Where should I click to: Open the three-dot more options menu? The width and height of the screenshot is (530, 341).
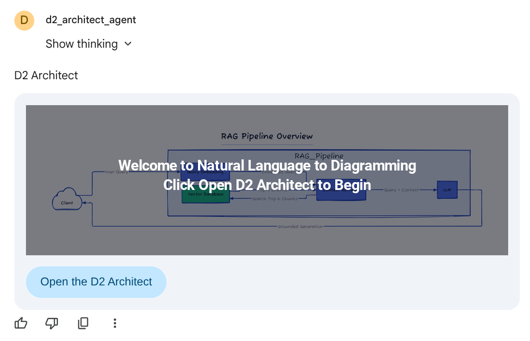point(115,323)
